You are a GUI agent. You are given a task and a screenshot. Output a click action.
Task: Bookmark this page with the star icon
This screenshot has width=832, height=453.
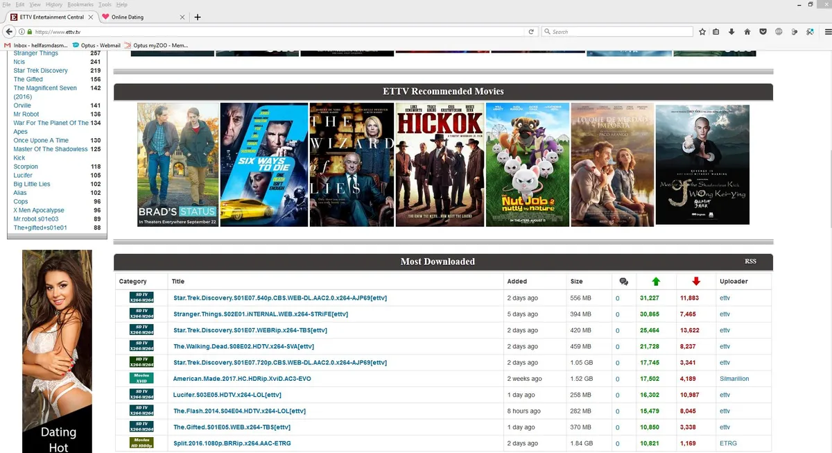pos(702,32)
